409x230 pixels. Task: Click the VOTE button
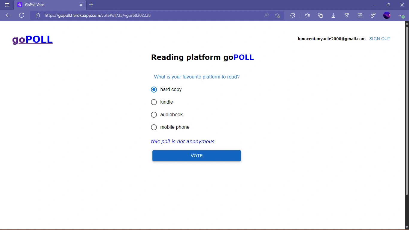click(197, 156)
